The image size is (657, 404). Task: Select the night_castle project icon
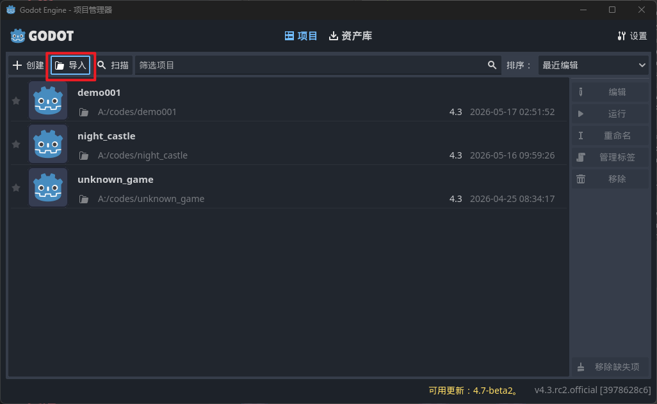pyautogui.click(x=48, y=144)
